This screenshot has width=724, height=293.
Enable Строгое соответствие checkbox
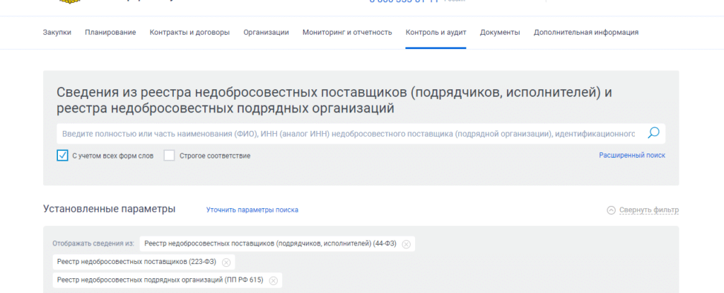pos(170,156)
